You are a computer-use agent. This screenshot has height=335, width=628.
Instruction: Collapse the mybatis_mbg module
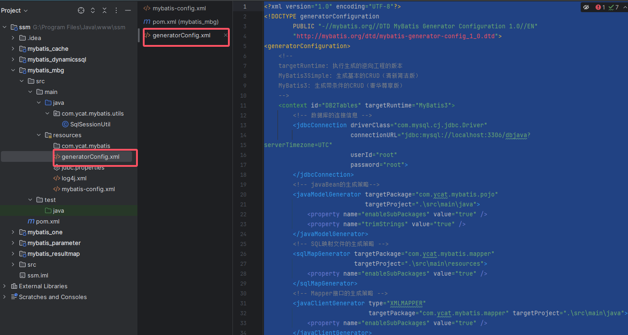point(13,70)
